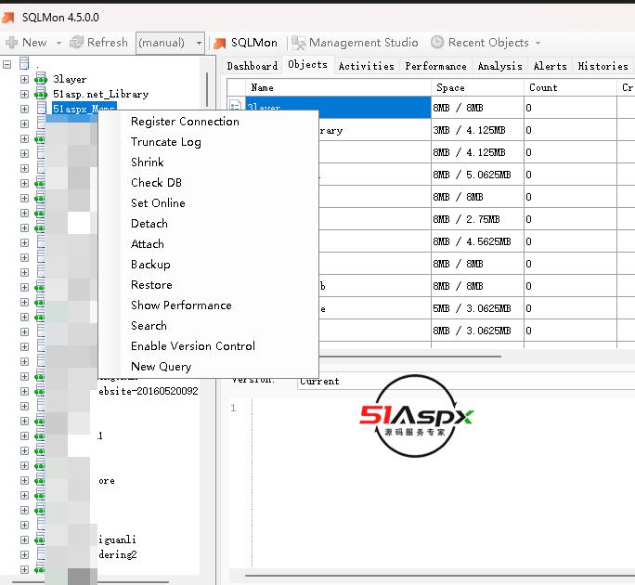Choose Truncate Log from context menu
Image resolution: width=635 pixels, height=585 pixels.
coord(165,142)
